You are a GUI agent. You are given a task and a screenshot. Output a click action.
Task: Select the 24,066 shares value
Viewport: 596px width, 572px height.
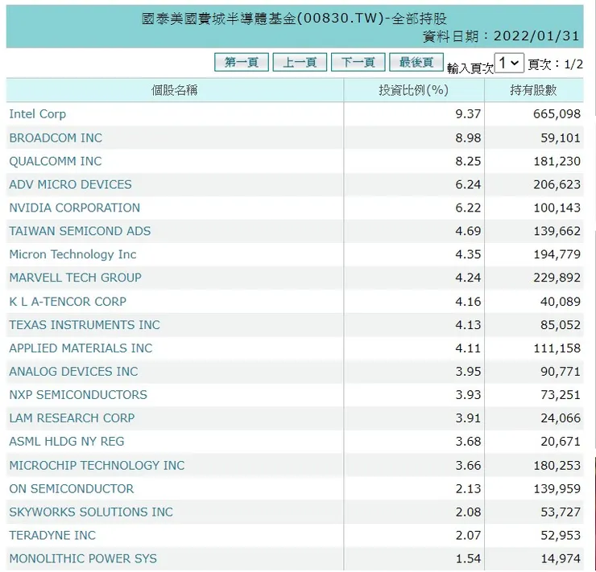(x=561, y=418)
